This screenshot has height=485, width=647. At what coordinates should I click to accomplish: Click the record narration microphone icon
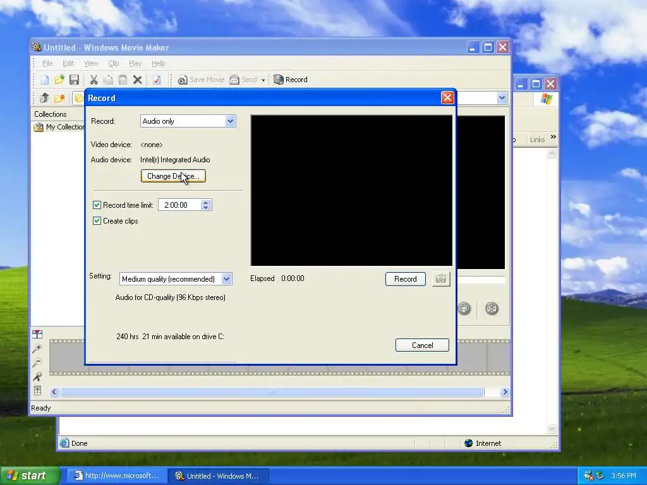coord(37,376)
